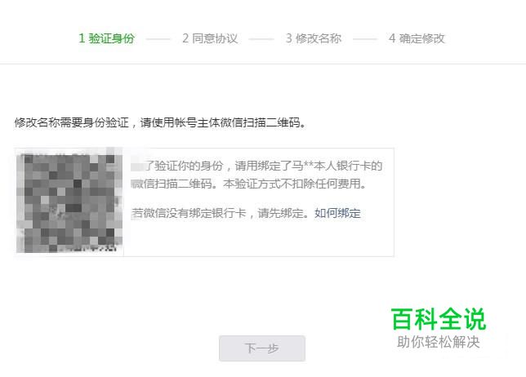Open the 如何绑定 help link
526x377 pixels.
[x=337, y=213]
